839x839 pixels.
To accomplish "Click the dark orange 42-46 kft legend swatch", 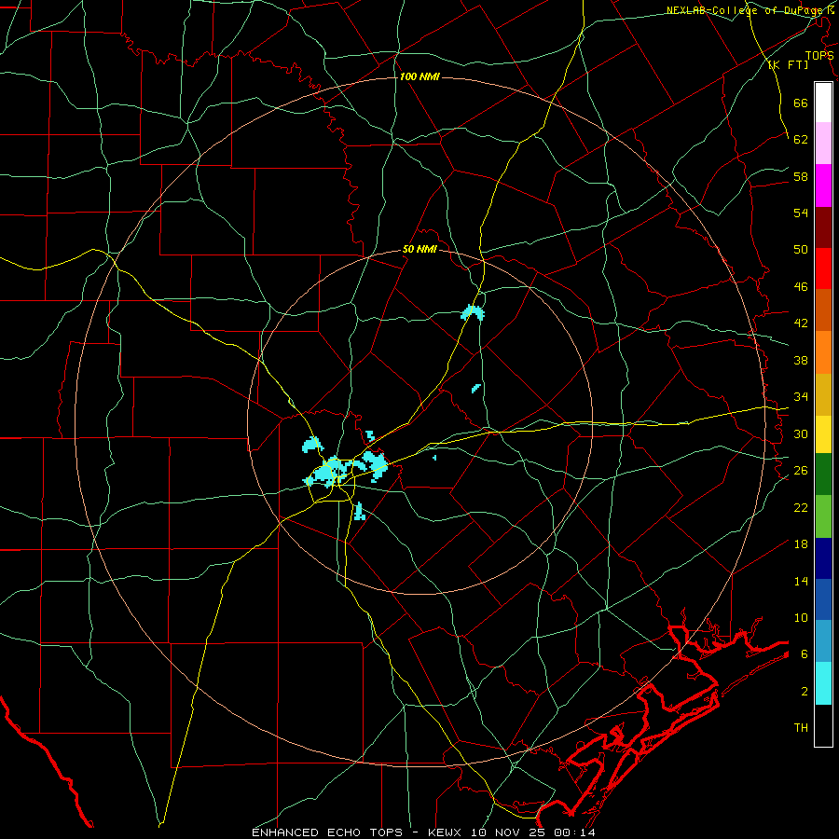I will click(823, 310).
